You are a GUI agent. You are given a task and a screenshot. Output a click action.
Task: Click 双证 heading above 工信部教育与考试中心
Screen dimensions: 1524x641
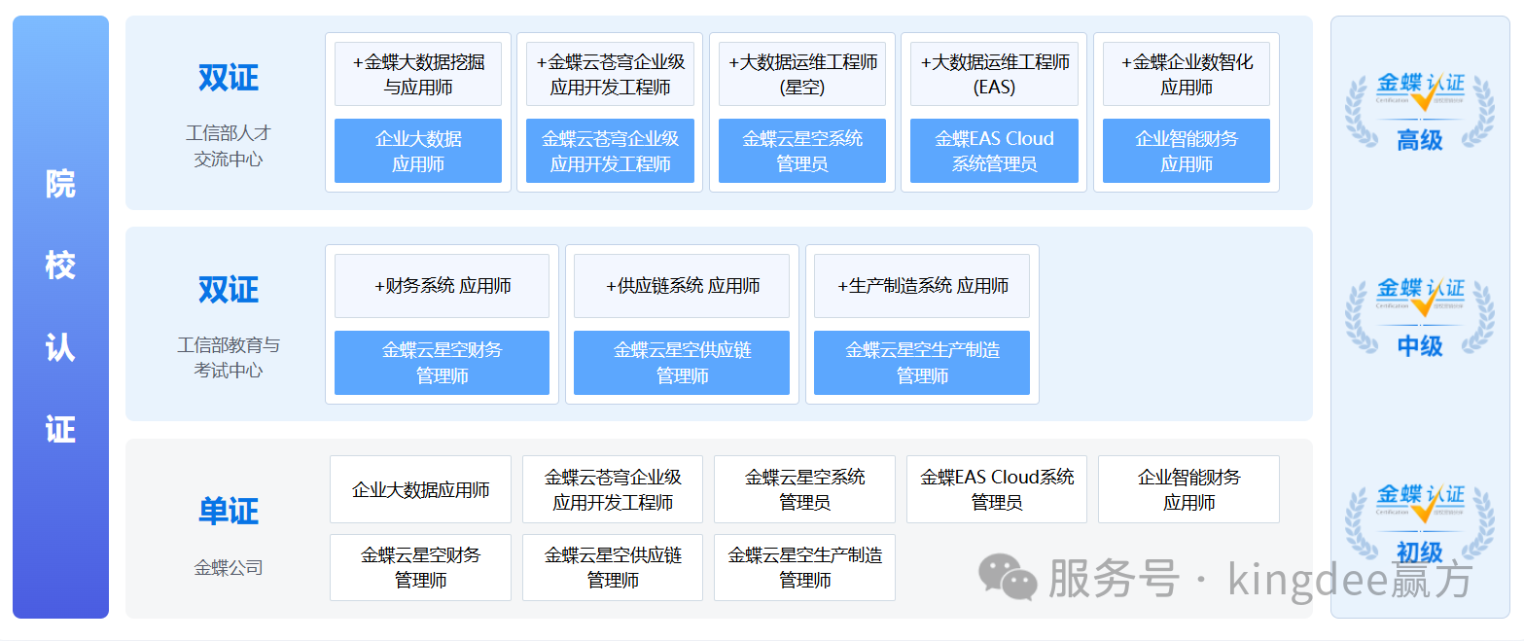tap(229, 290)
